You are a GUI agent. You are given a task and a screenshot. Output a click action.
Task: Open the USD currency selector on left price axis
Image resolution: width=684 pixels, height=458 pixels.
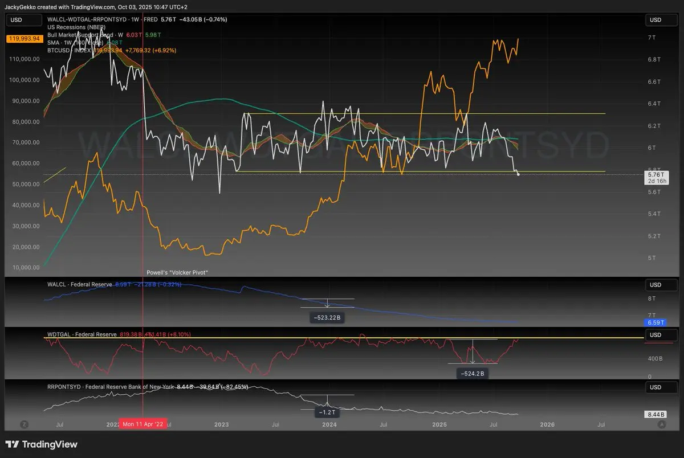17,20
